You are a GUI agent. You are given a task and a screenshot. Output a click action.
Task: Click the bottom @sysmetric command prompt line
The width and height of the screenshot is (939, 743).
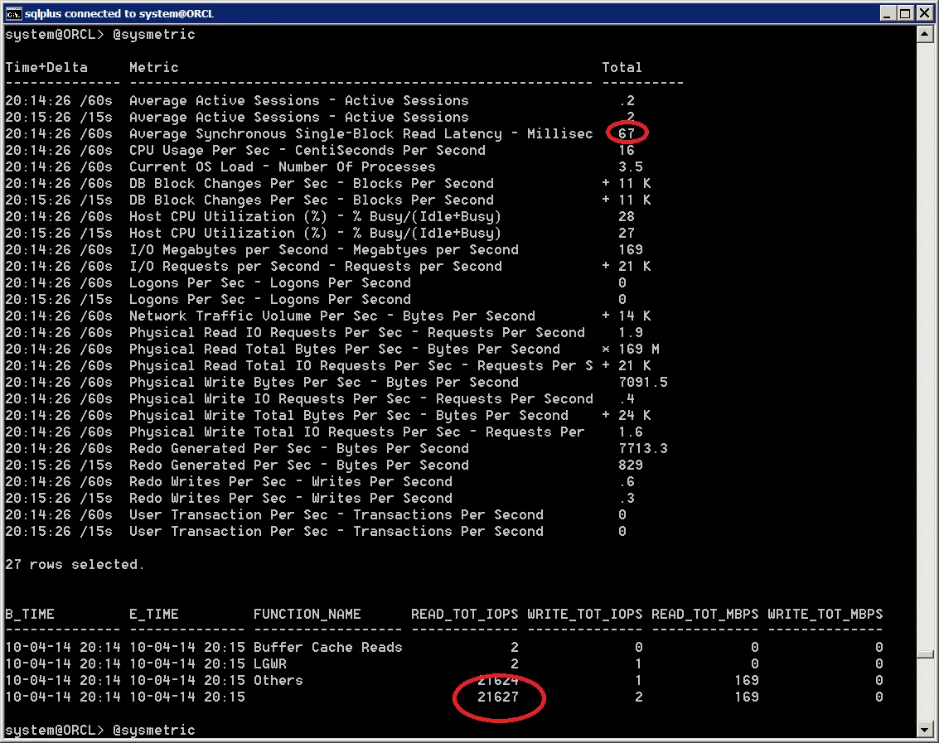[100, 730]
